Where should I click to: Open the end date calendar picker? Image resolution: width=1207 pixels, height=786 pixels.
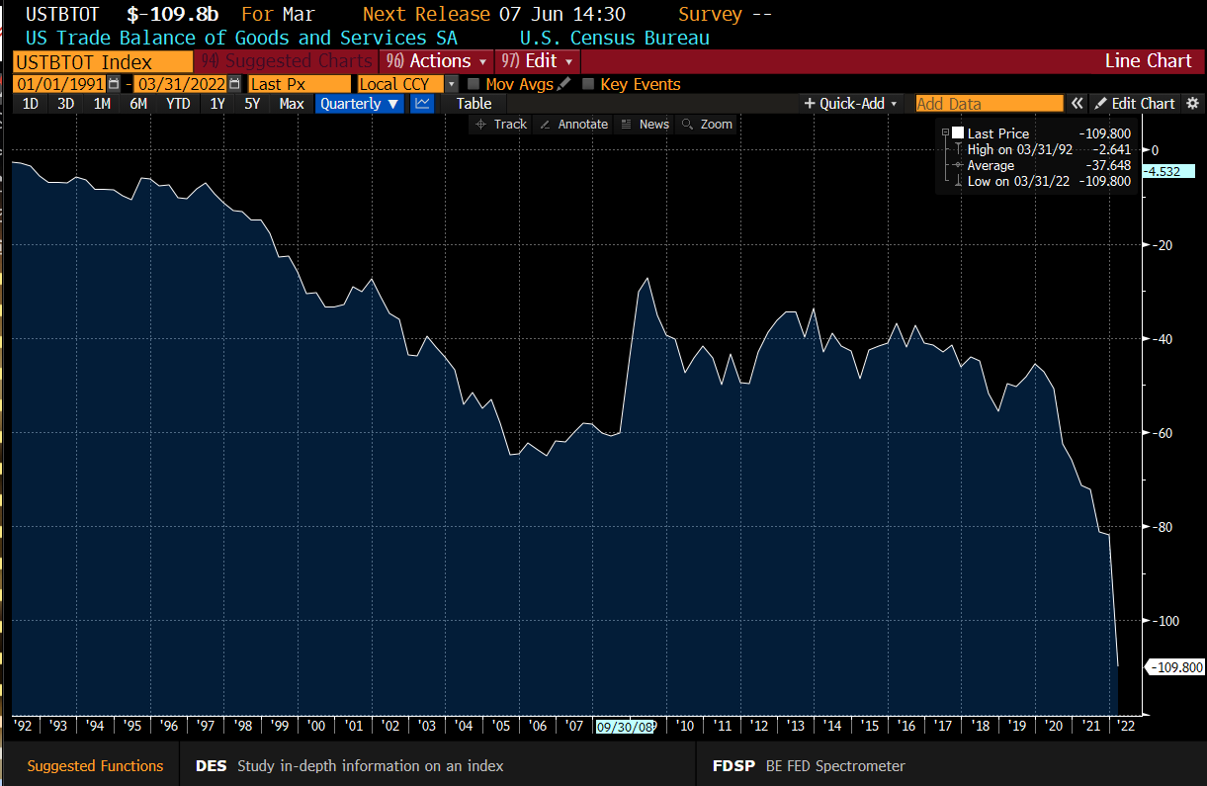pyautogui.click(x=234, y=84)
